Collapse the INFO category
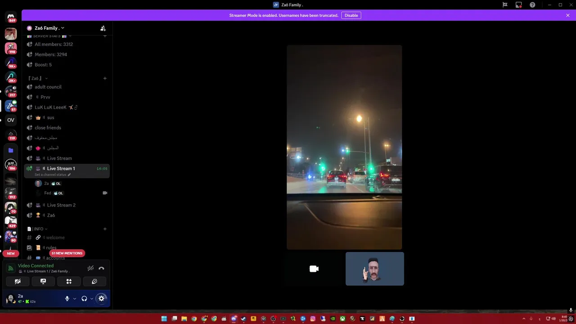The width and height of the screenshot is (576, 324). pyautogui.click(x=37, y=229)
